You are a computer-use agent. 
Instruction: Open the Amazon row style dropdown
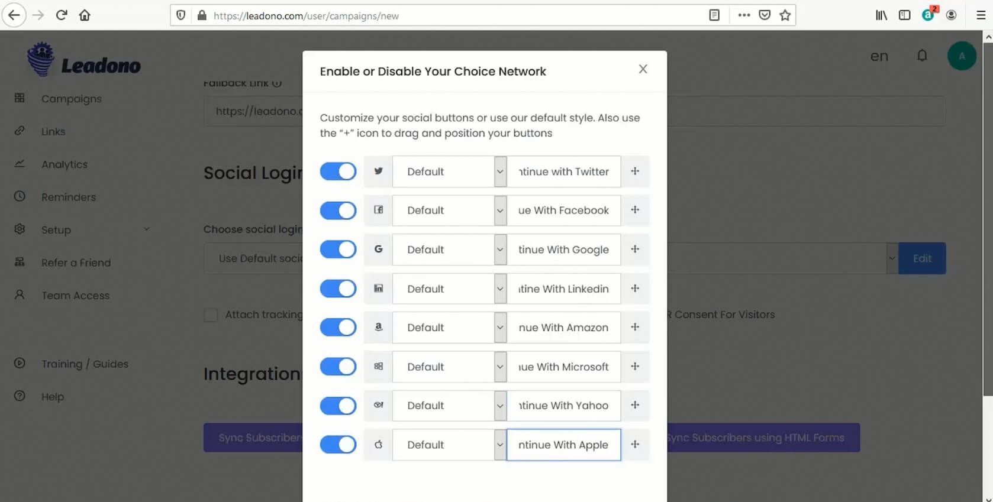coord(450,328)
